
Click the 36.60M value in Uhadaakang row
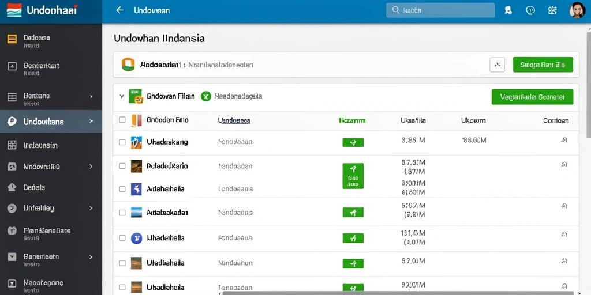pyautogui.click(x=474, y=141)
